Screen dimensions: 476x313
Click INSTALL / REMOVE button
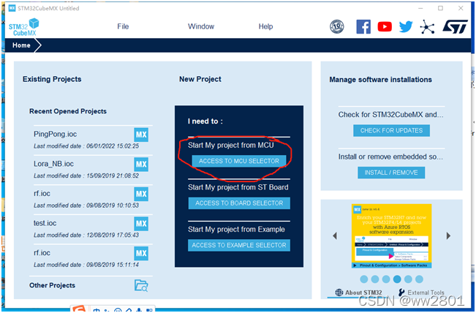click(391, 173)
